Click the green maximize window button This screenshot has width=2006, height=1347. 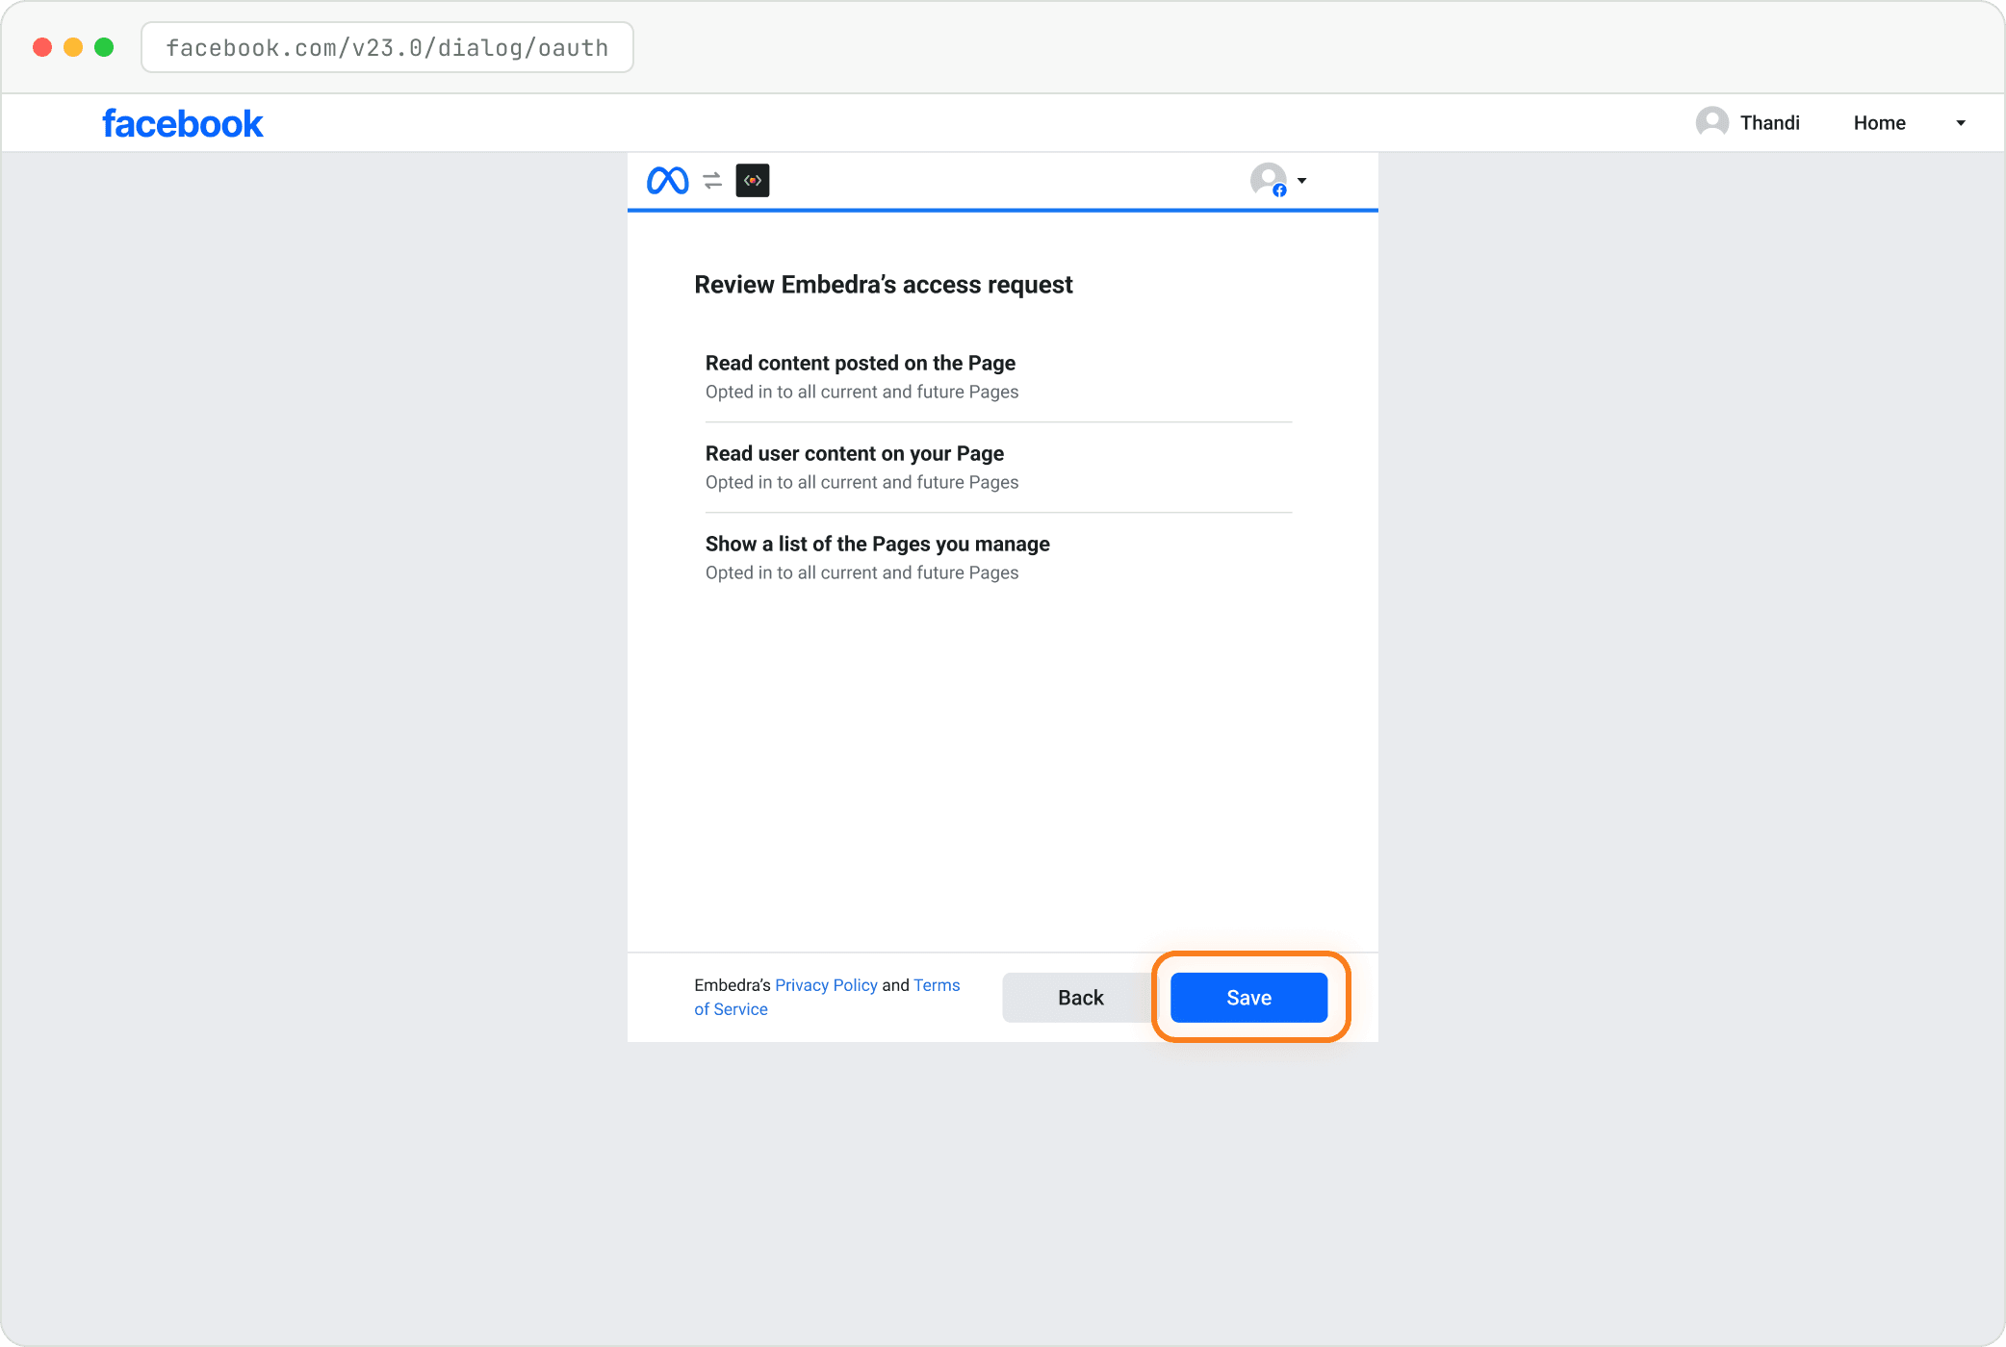coord(104,47)
